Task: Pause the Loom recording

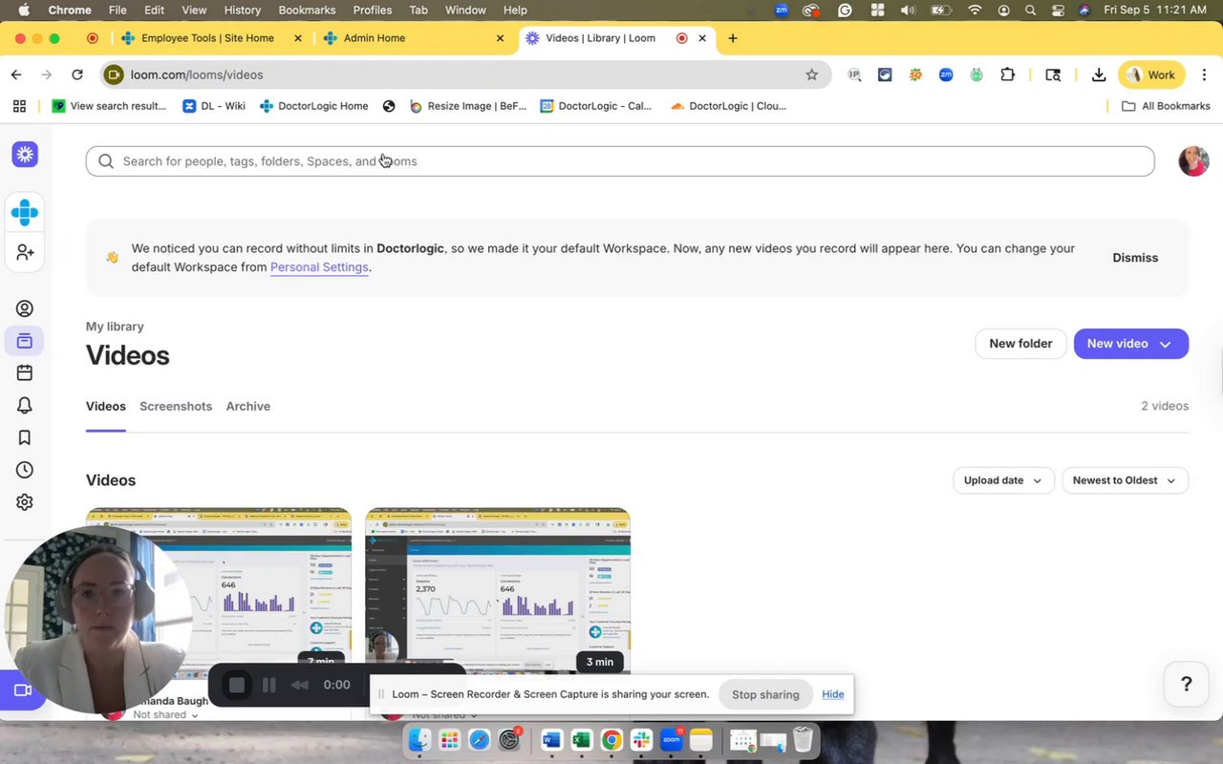Action: [269, 685]
